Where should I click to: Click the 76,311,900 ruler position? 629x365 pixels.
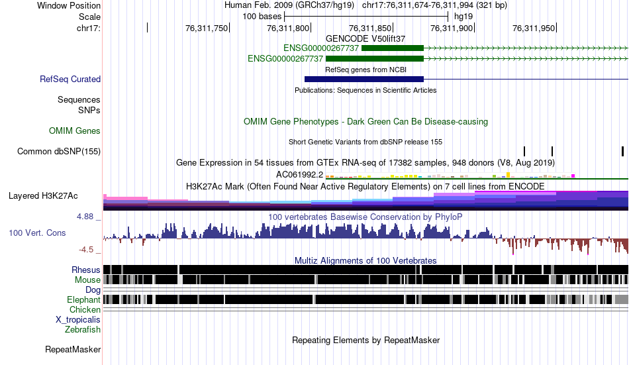(x=452, y=28)
